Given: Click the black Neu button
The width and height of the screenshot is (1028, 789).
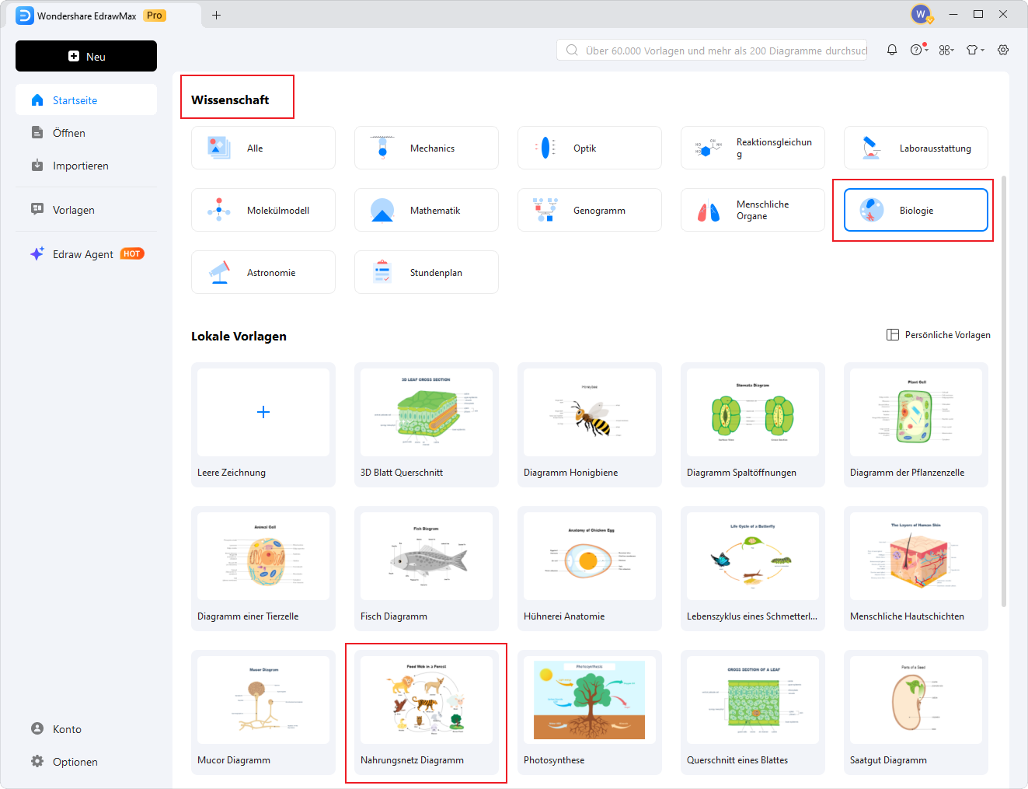Looking at the screenshot, I should pyautogui.click(x=86, y=56).
